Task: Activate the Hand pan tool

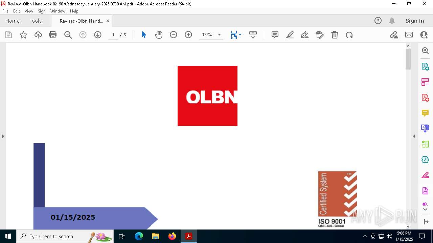Action: coord(159,35)
